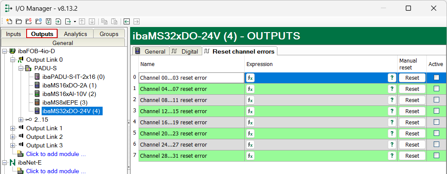This screenshot has height=174, width=447.
Task: Open the export dropdown arrow in toolbar
Action: click(x=75, y=21)
